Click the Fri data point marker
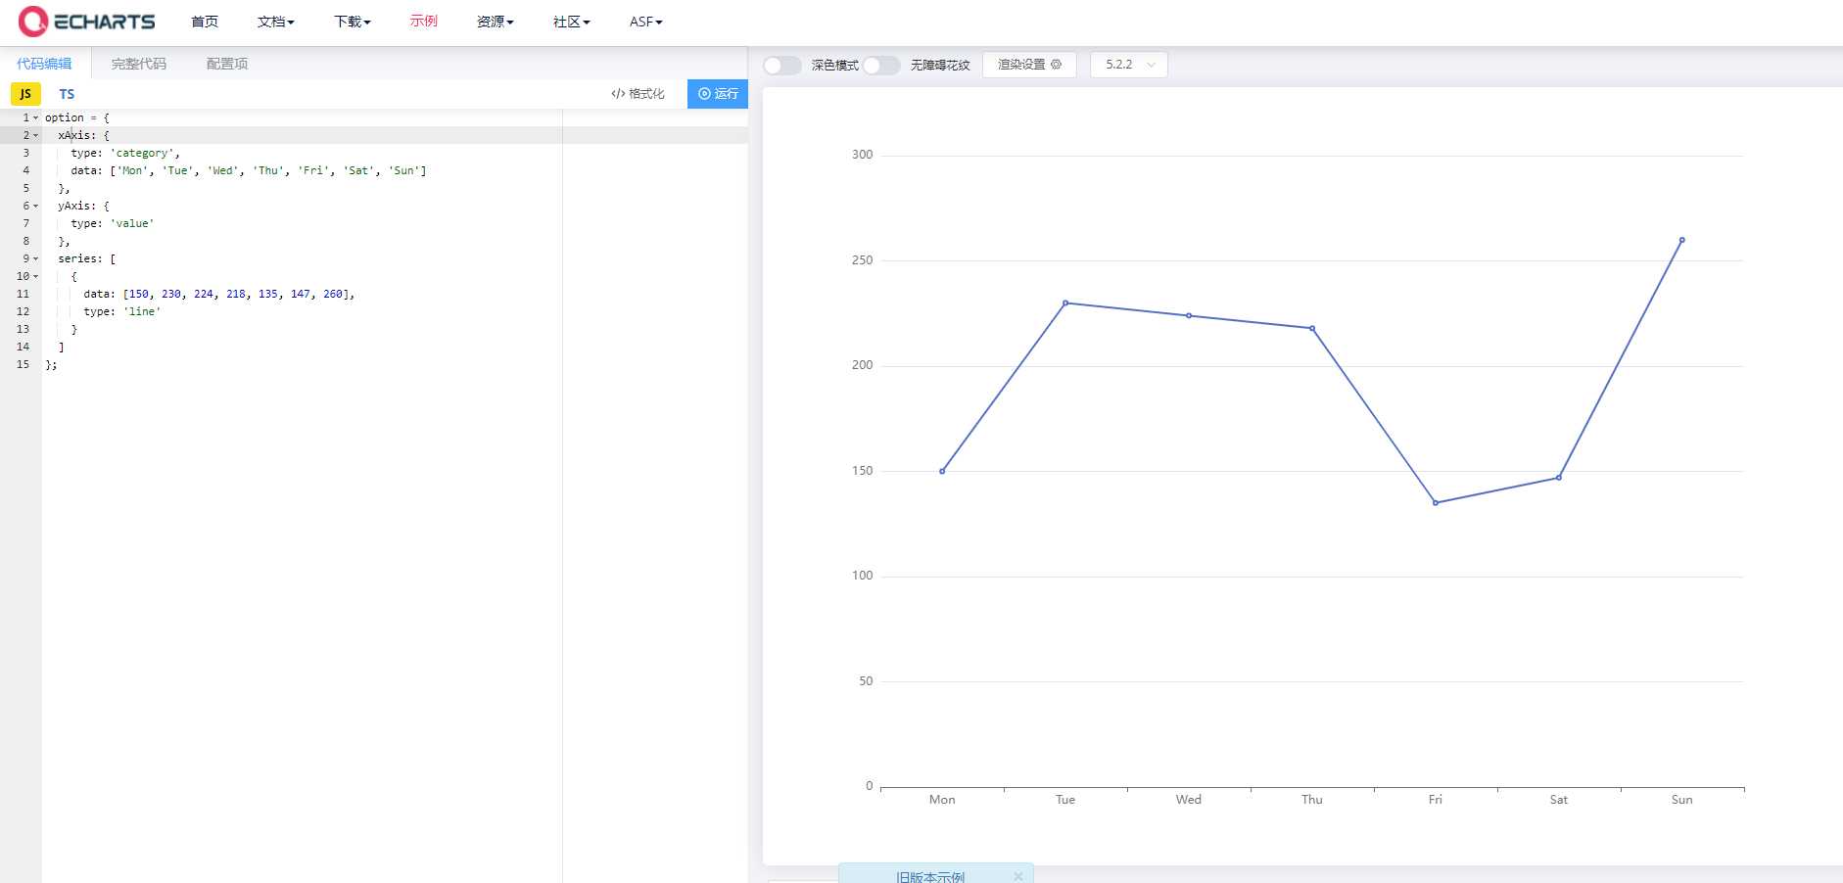Image resolution: width=1843 pixels, height=883 pixels. pyautogui.click(x=1436, y=503)
